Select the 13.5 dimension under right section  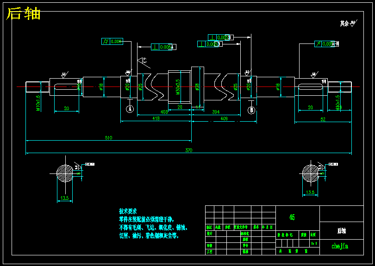[x=310, y=192]
